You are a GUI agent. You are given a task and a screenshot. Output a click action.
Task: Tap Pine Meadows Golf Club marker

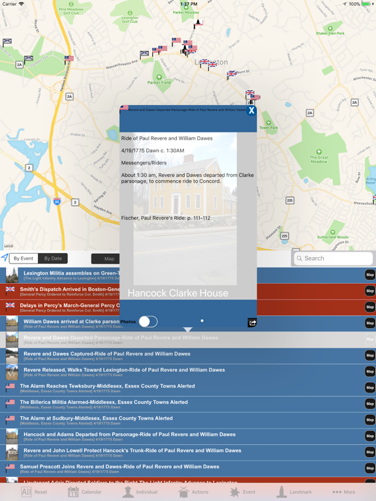pos(71,4)
